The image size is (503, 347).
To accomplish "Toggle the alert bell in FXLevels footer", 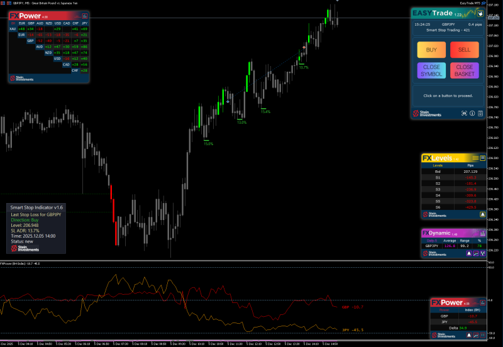I will tap(482, 214).
